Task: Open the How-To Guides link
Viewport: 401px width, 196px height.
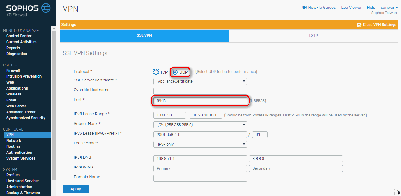Action: click(322, 7)
